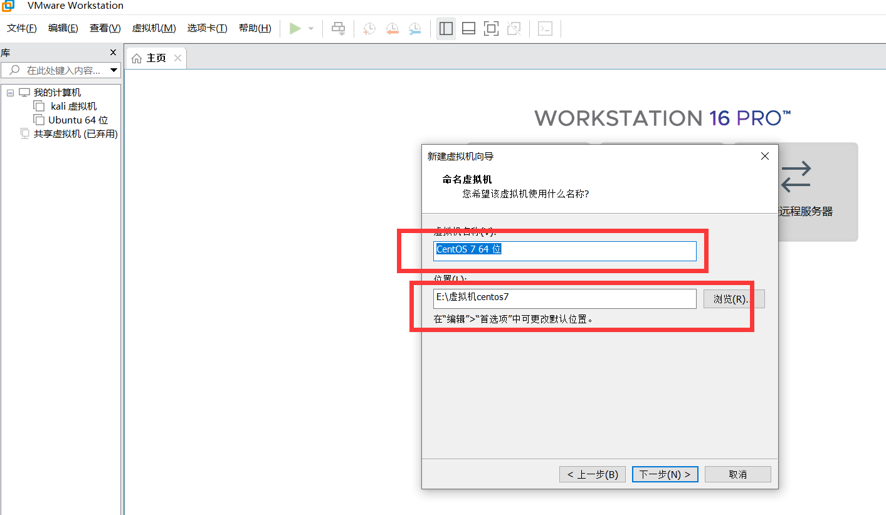Image resolution: width=886 pixels, height=515 pixels.
Task: Open the 帮助(H) menu
Action: coord(255,28)
